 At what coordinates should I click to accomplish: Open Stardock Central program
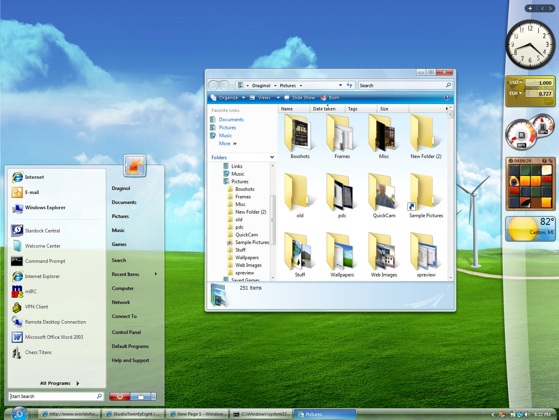[x=36, y=231]
